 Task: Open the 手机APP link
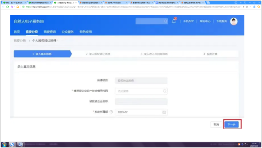[x=188, y=21]
